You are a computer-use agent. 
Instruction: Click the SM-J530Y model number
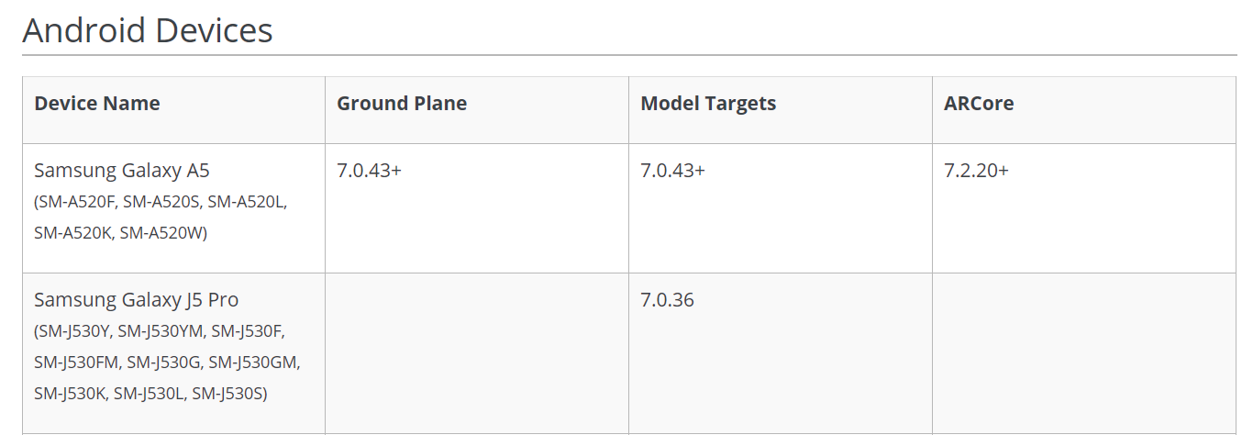click(x=75, y=330)
